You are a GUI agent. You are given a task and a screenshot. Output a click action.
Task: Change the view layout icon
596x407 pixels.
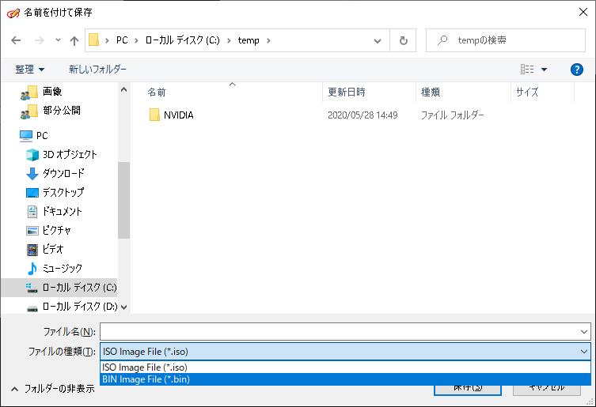pyautogui.click(x=527, y=69)
